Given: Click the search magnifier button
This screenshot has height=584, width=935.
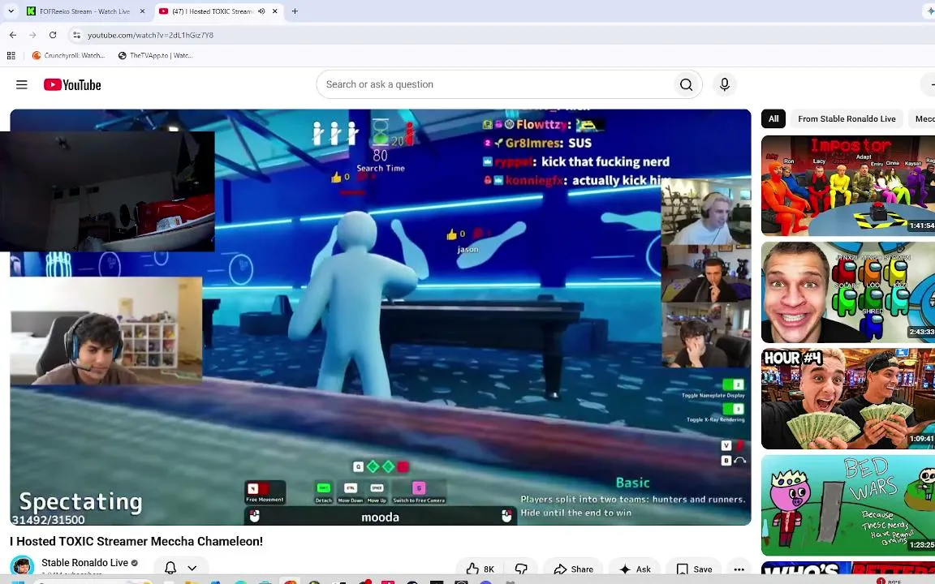Looking at the screenshot, I should [x=686, y=84].
